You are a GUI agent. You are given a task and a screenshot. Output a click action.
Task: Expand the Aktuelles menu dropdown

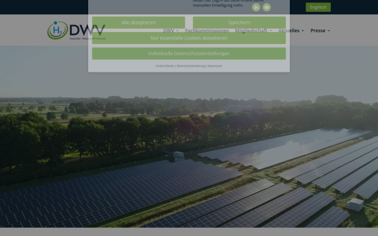pyautogui.click(x=291, y=31)
